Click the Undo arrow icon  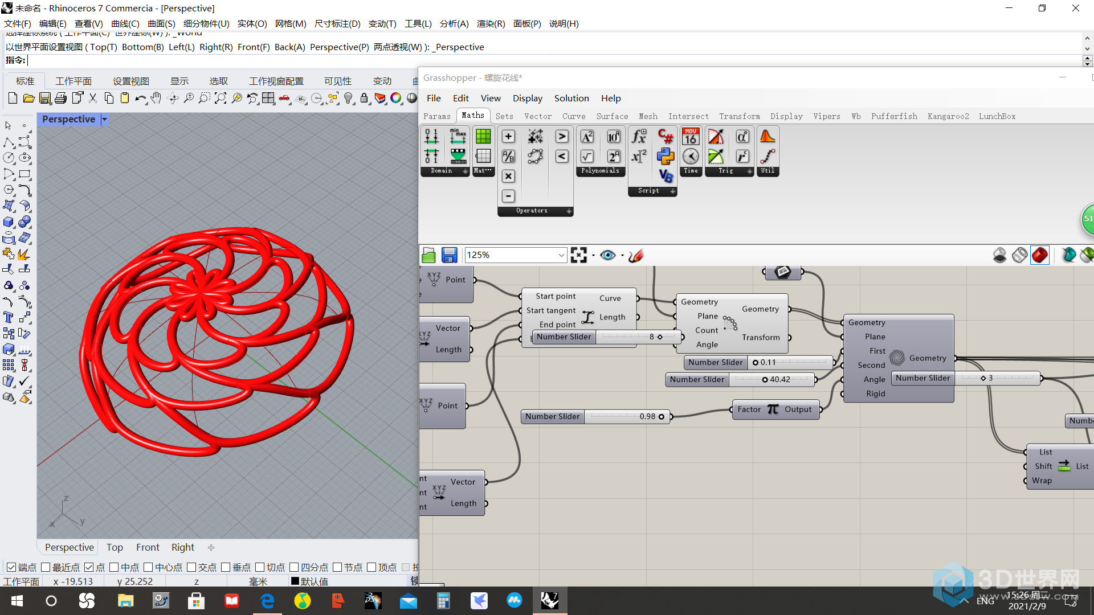click(140, 99)
